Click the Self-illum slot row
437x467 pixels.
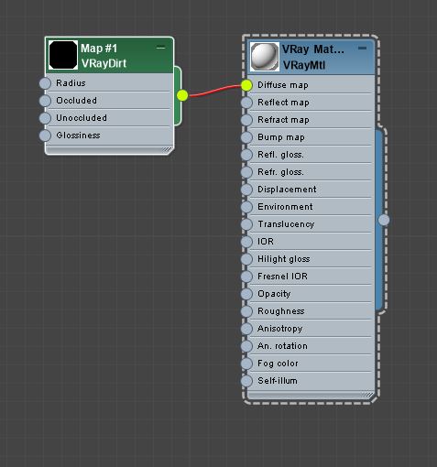(311, 381)
